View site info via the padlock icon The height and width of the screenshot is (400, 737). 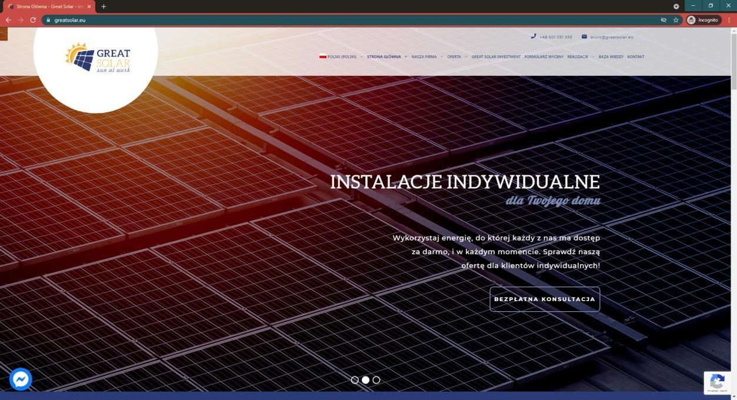pyautogui.click(x=49, y=19)
